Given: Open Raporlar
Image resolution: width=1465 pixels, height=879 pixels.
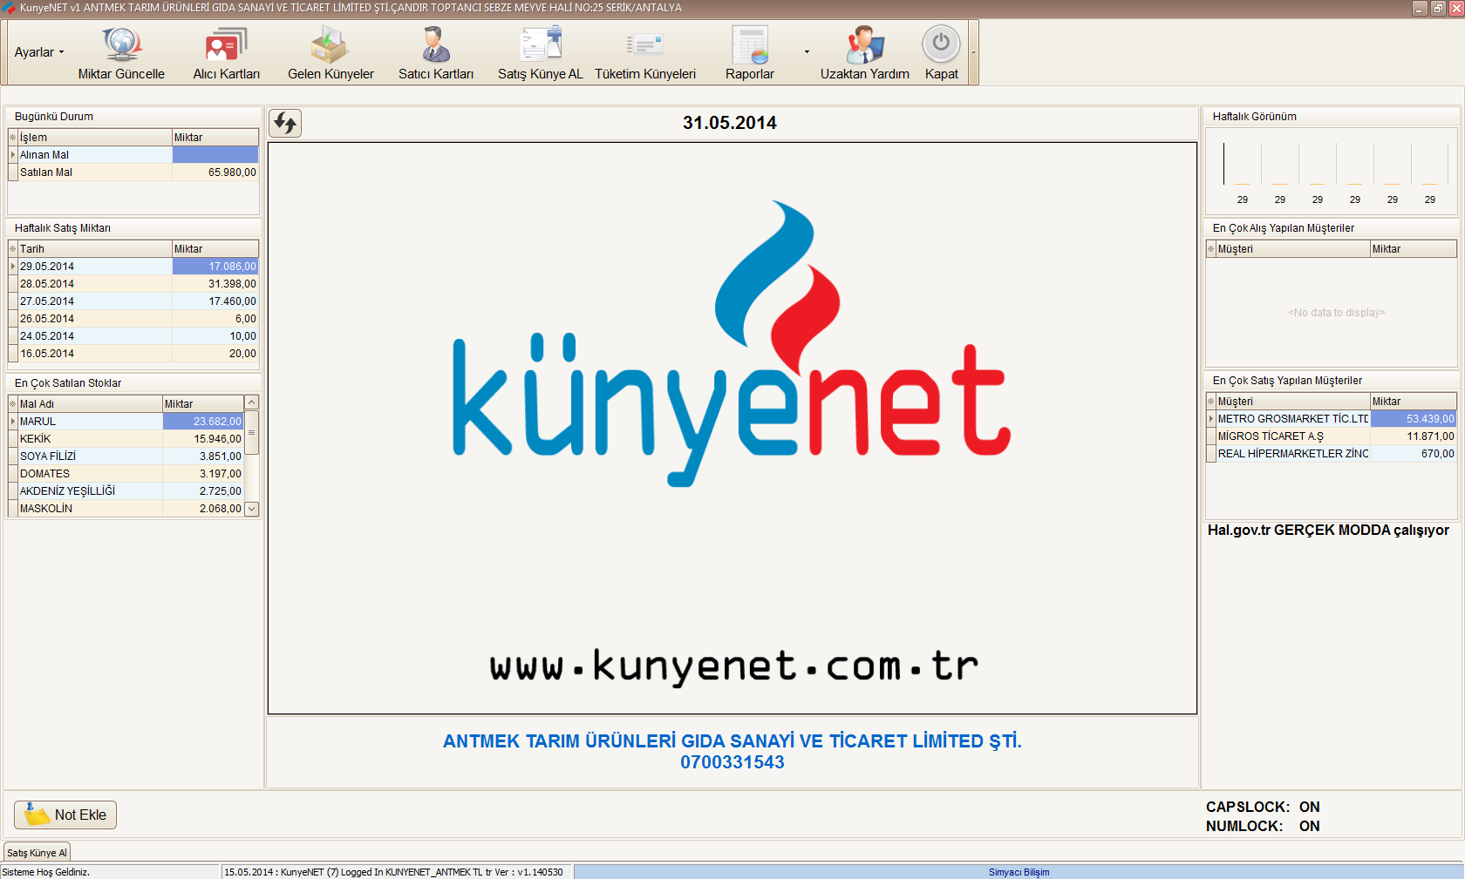Looking at the screenshot, I should point(750,54).
